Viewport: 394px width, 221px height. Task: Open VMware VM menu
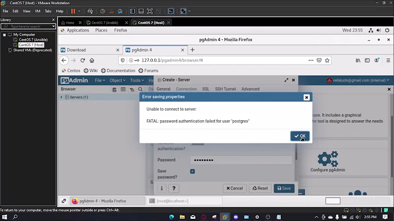[37, 11]
